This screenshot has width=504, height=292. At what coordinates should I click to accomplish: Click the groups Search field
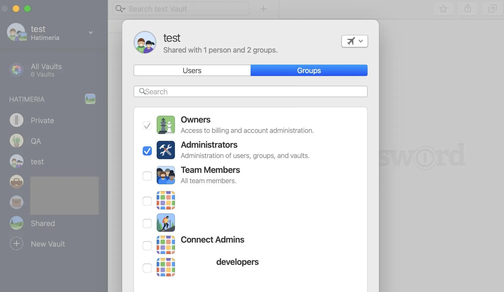(x=250, y=92)
